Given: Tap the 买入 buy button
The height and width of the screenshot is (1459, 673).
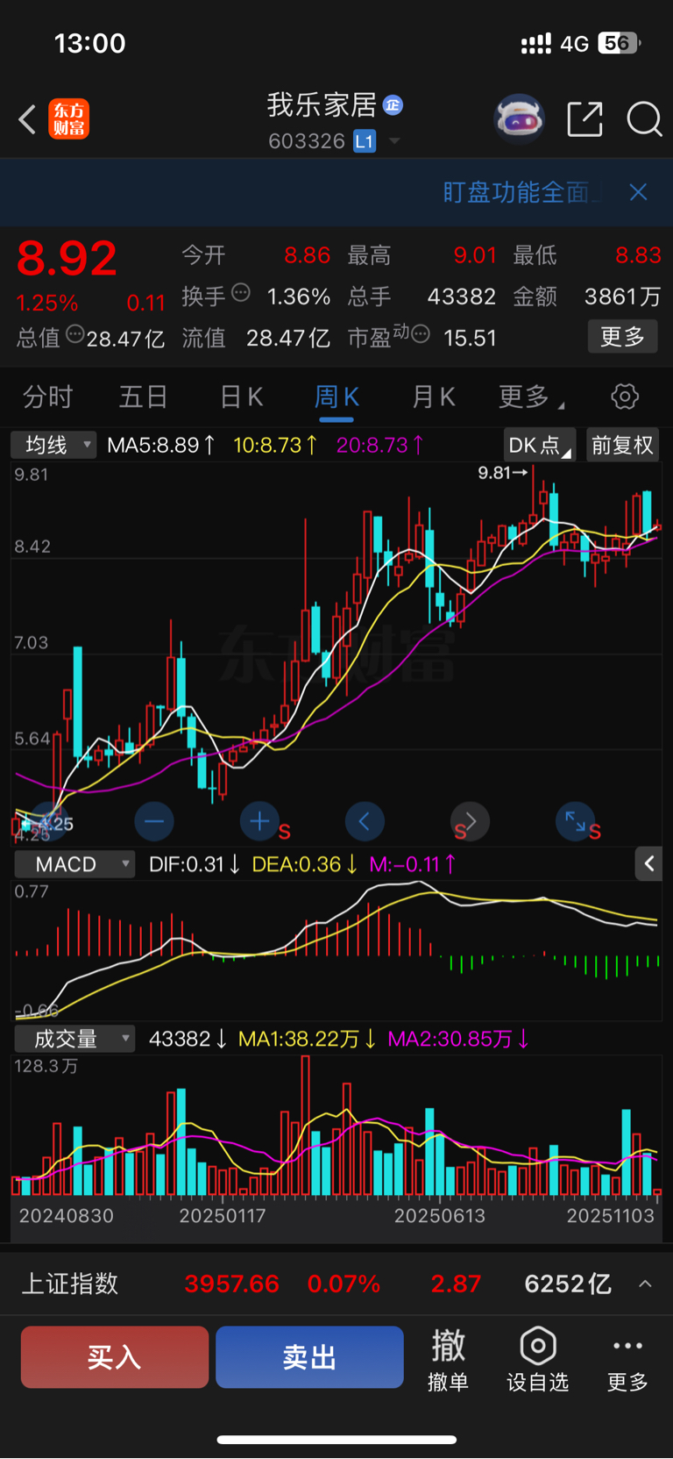Looking at the screenshot, I should (x=115, y=1357).
